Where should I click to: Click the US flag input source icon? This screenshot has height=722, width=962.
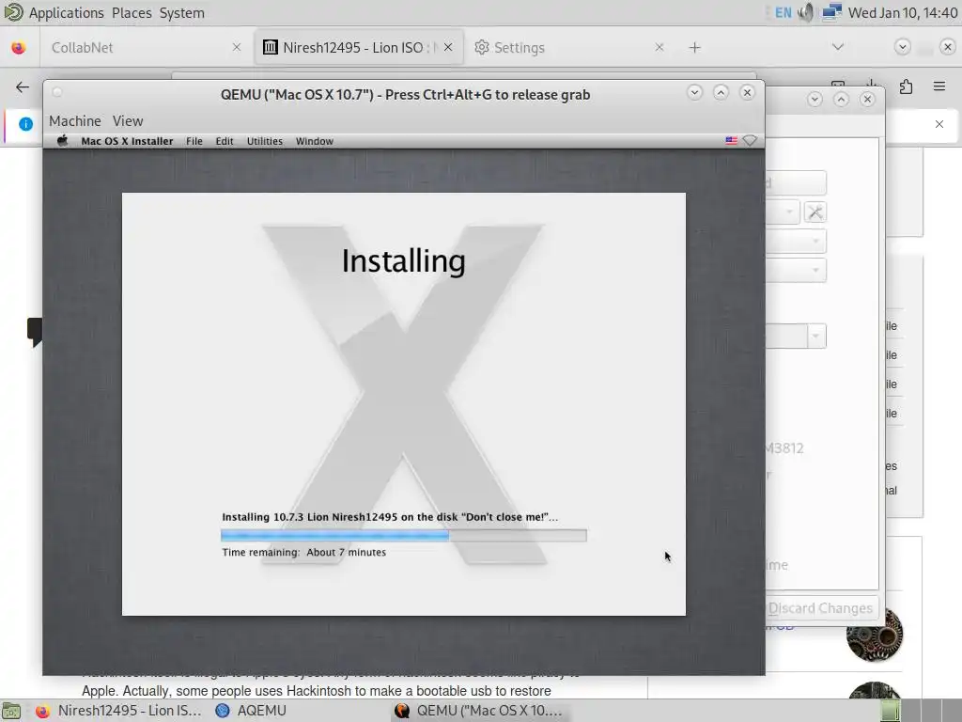point(731,141)
